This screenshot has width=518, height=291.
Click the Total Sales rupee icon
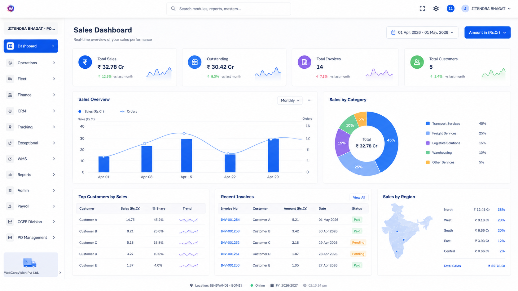pos(85,62)
